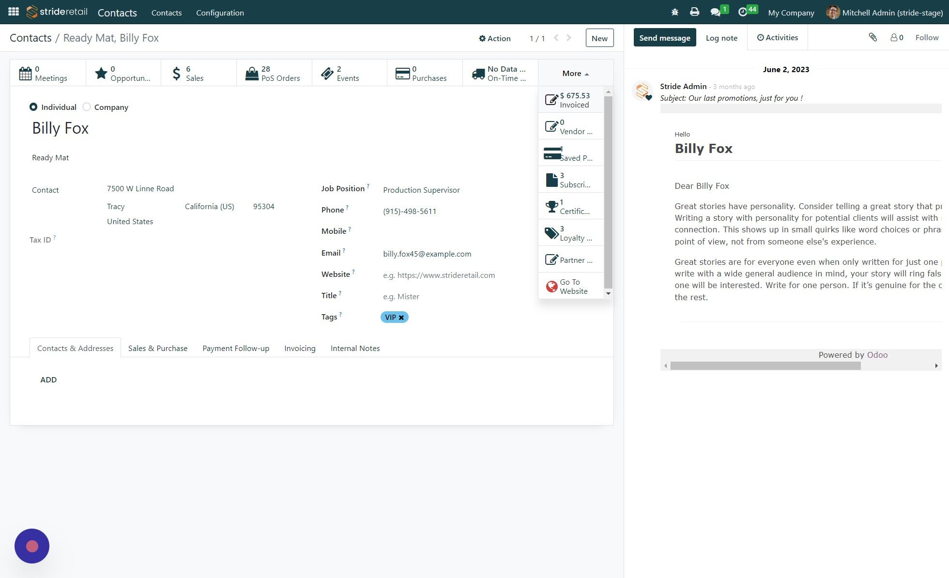Screen dimensions: 949x578
Task: Click the Send message button
Action: coord(664,37)
